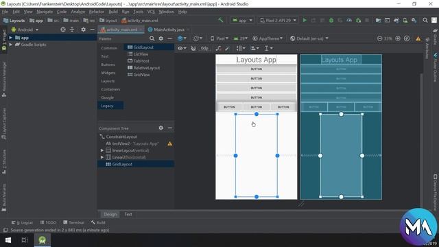
Task: Expand Linear2(horizontal) in Component Tree
Action: (102, 157)
